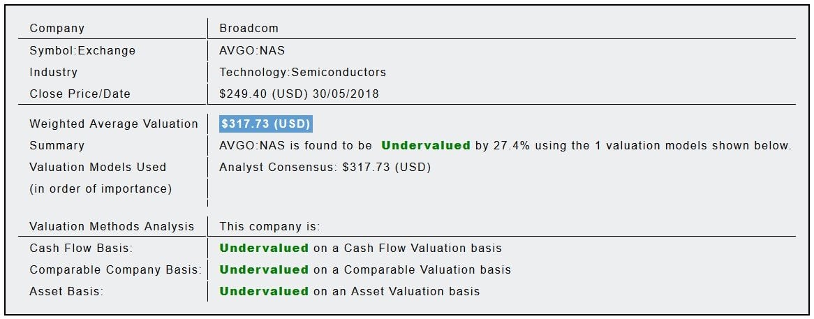
Task: Select the '(in order of importance)' note
Action: (101, 189)
